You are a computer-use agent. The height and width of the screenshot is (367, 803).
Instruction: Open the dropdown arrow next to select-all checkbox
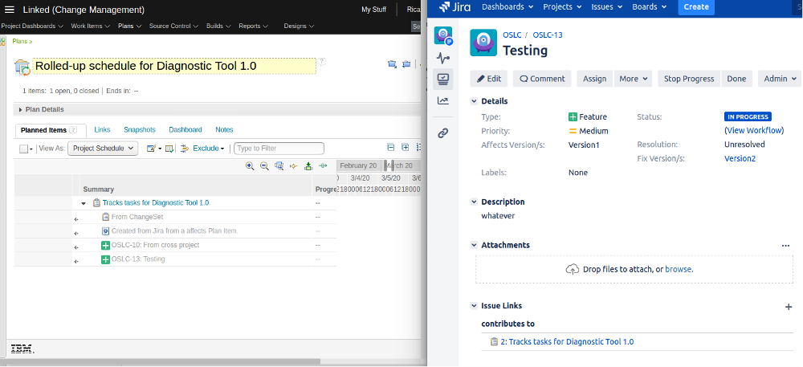[x=31, y=149]
